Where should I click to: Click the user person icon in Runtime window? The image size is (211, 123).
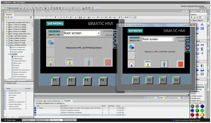point(164,64)
